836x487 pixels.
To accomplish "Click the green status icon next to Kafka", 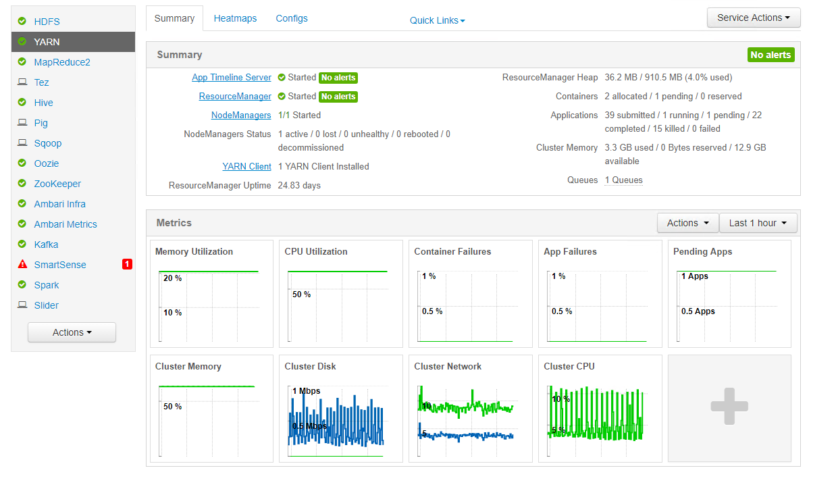I will point(22,245).
